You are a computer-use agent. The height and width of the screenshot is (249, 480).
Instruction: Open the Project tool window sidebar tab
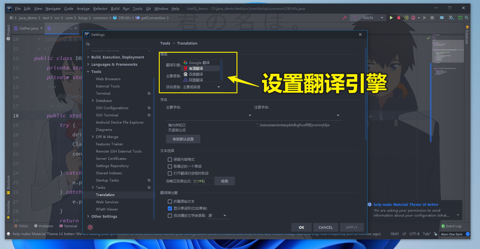click(8, 32)
